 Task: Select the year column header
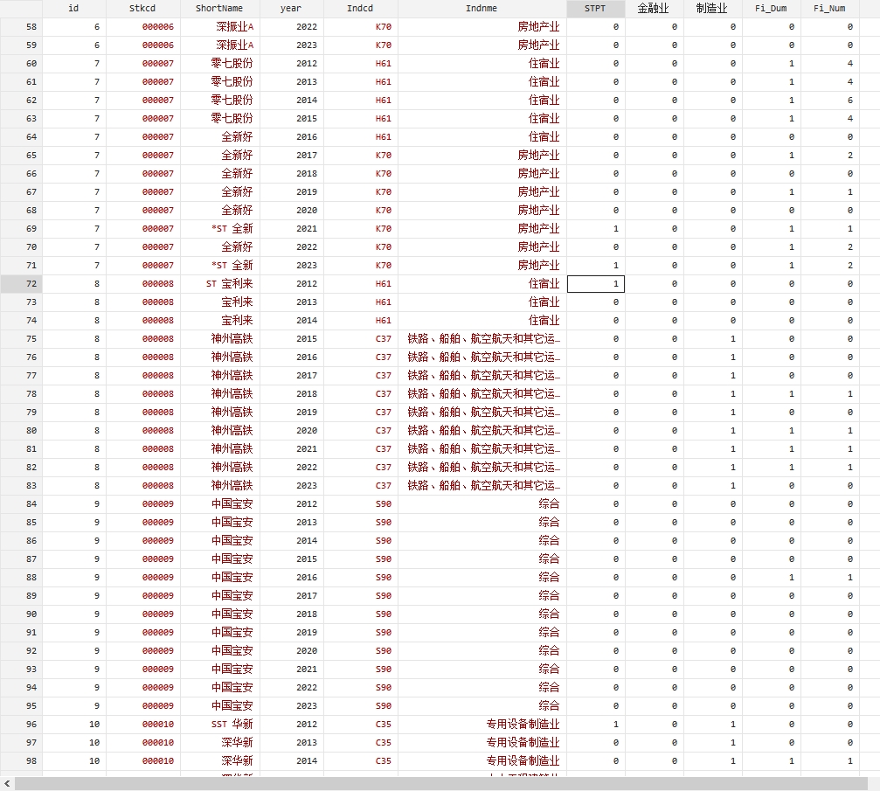[x=291, y=9]
